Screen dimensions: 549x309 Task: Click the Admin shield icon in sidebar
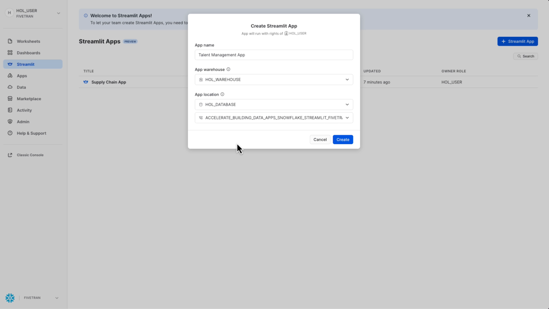[10, 122]
